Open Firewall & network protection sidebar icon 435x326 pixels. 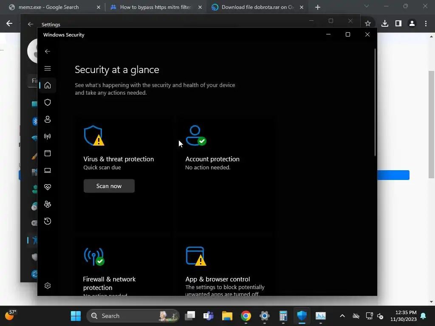tap(48, 136)
